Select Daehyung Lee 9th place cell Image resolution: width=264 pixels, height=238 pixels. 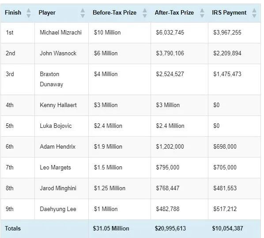(x=18, y=209)
